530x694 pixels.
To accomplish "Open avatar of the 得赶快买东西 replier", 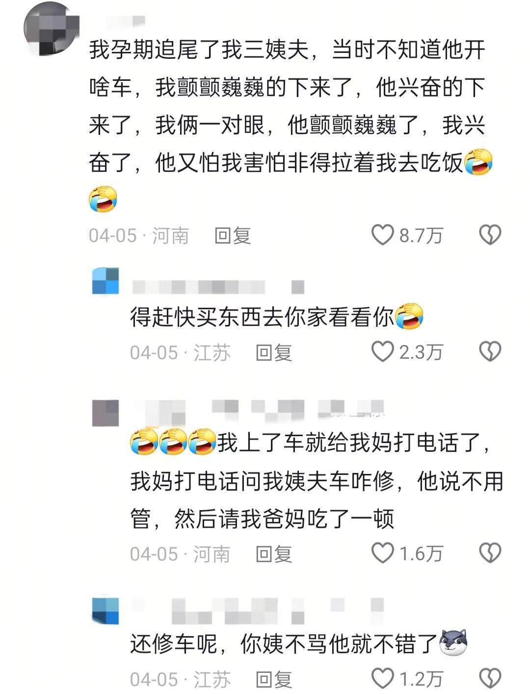I will [x=106, y=281].
